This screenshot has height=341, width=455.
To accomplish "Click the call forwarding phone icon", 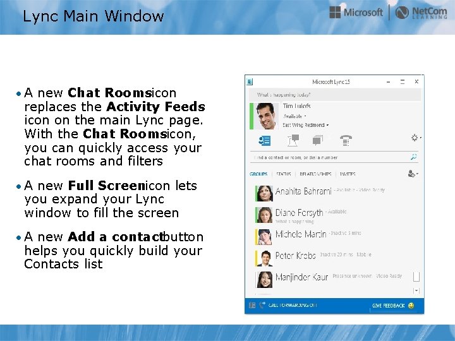I will pos(262,305).
